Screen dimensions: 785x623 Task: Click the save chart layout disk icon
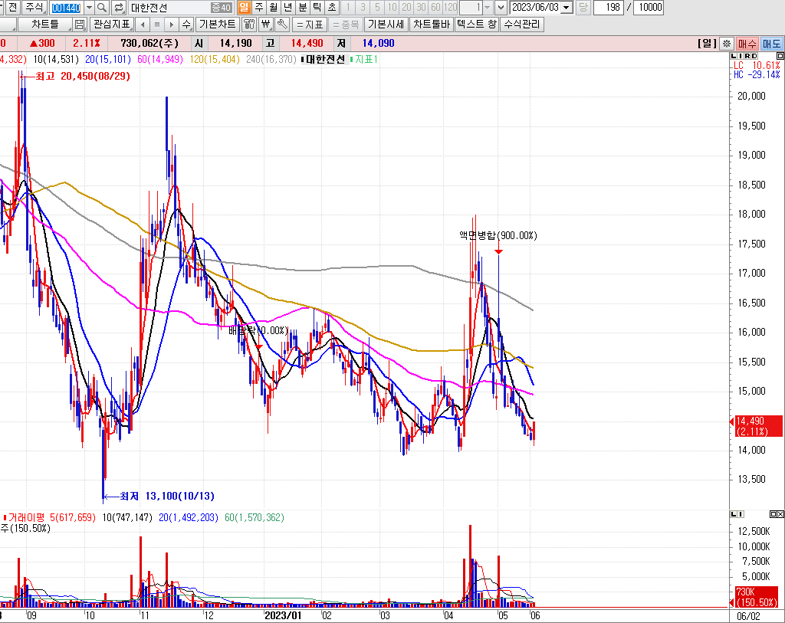(80, 24)
